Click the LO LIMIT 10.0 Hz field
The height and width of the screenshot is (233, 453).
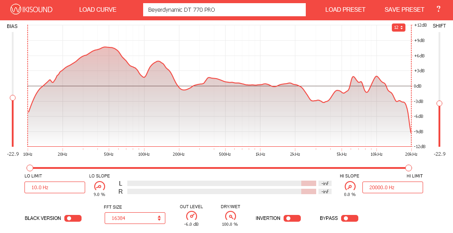pyautogui.click(x=55, y=187)
